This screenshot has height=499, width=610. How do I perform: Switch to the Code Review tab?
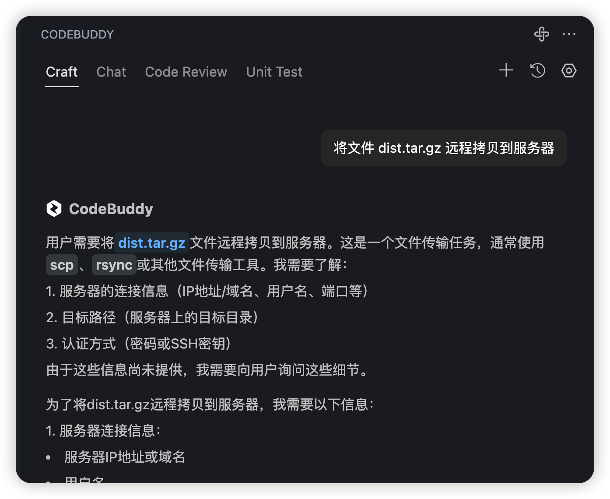(x=186, y=72)
